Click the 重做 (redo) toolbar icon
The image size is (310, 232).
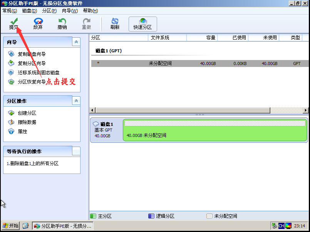tap(86, 21)
